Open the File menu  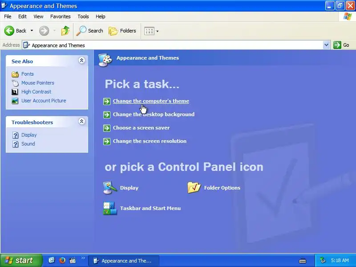pos(8,16)
